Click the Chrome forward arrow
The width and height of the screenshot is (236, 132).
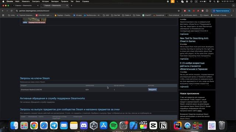coord(7,11)
